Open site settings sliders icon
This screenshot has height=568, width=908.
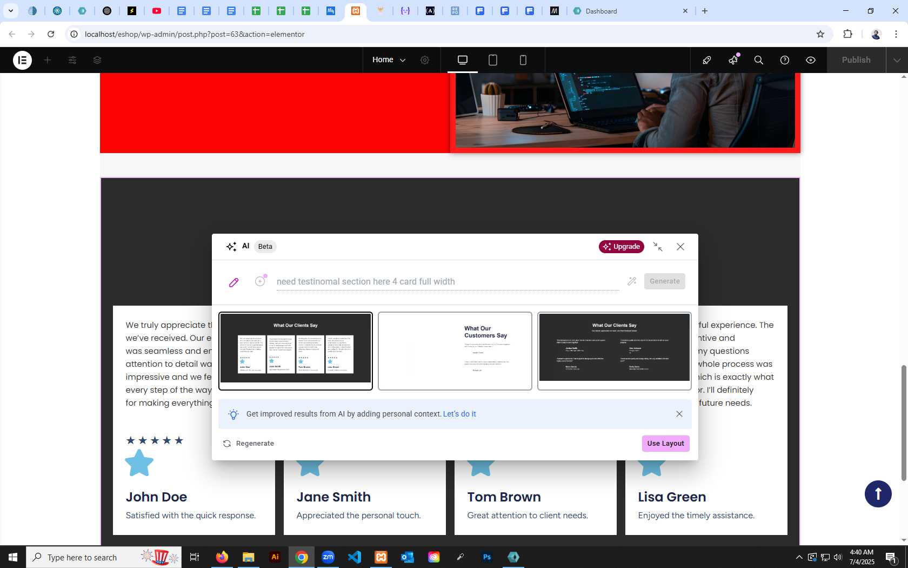72,60
